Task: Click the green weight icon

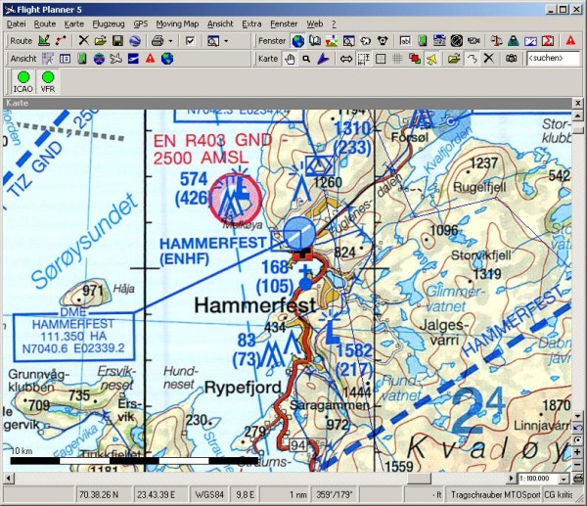Action: [514, 40]
